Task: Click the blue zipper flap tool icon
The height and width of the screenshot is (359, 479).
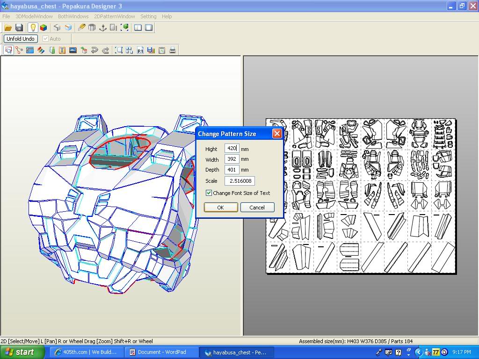Action: click(x=30, y=50)
